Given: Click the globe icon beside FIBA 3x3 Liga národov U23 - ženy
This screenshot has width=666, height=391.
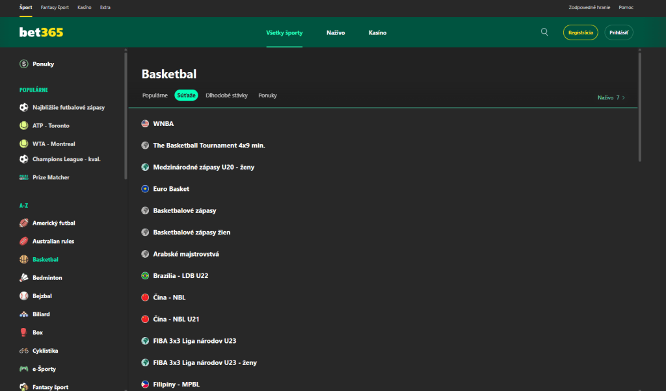Looking at the screenshot, I should tap(145, 362).
